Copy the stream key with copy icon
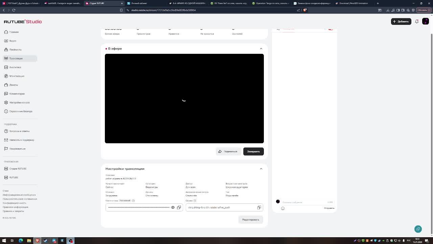The width and height of the screenshot is (433, 244). point(179,207)
